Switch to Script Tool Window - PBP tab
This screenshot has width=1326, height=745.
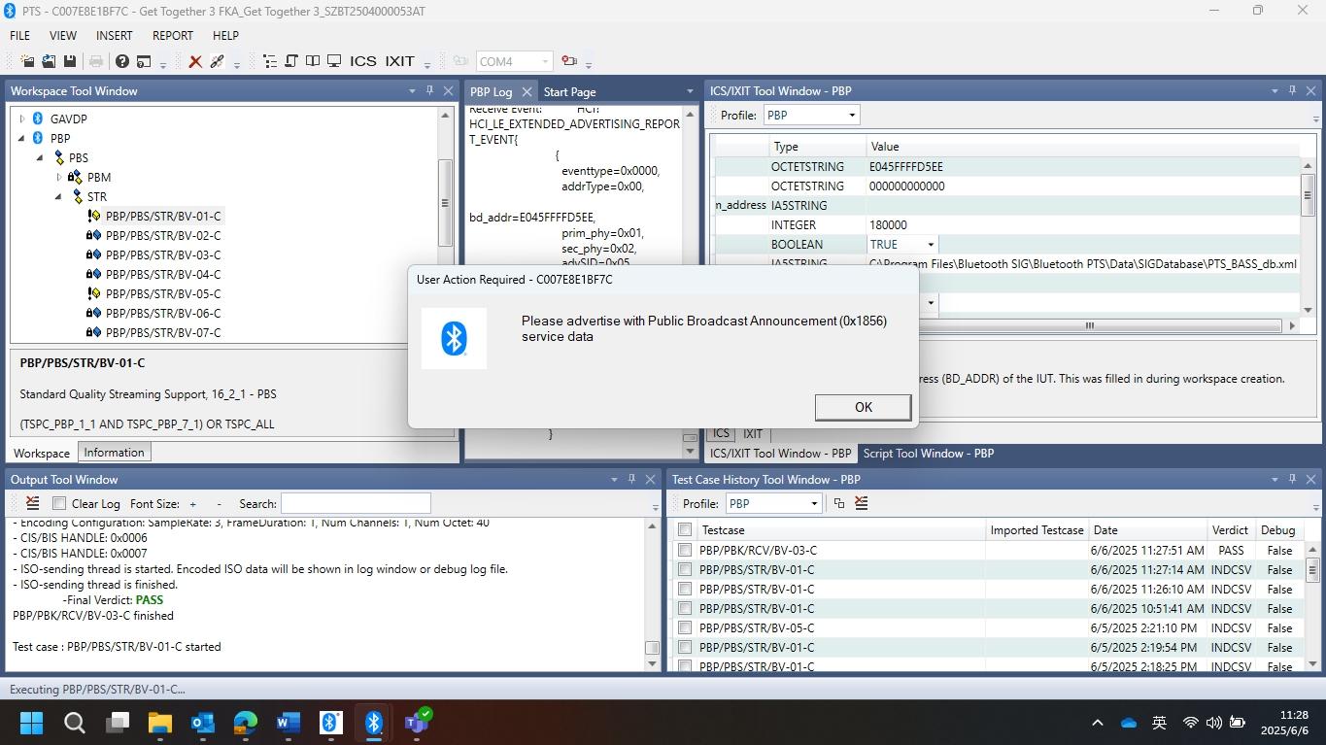coord(928,453)
